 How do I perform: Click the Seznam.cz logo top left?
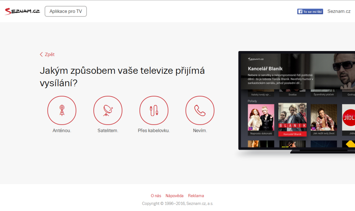22,11
